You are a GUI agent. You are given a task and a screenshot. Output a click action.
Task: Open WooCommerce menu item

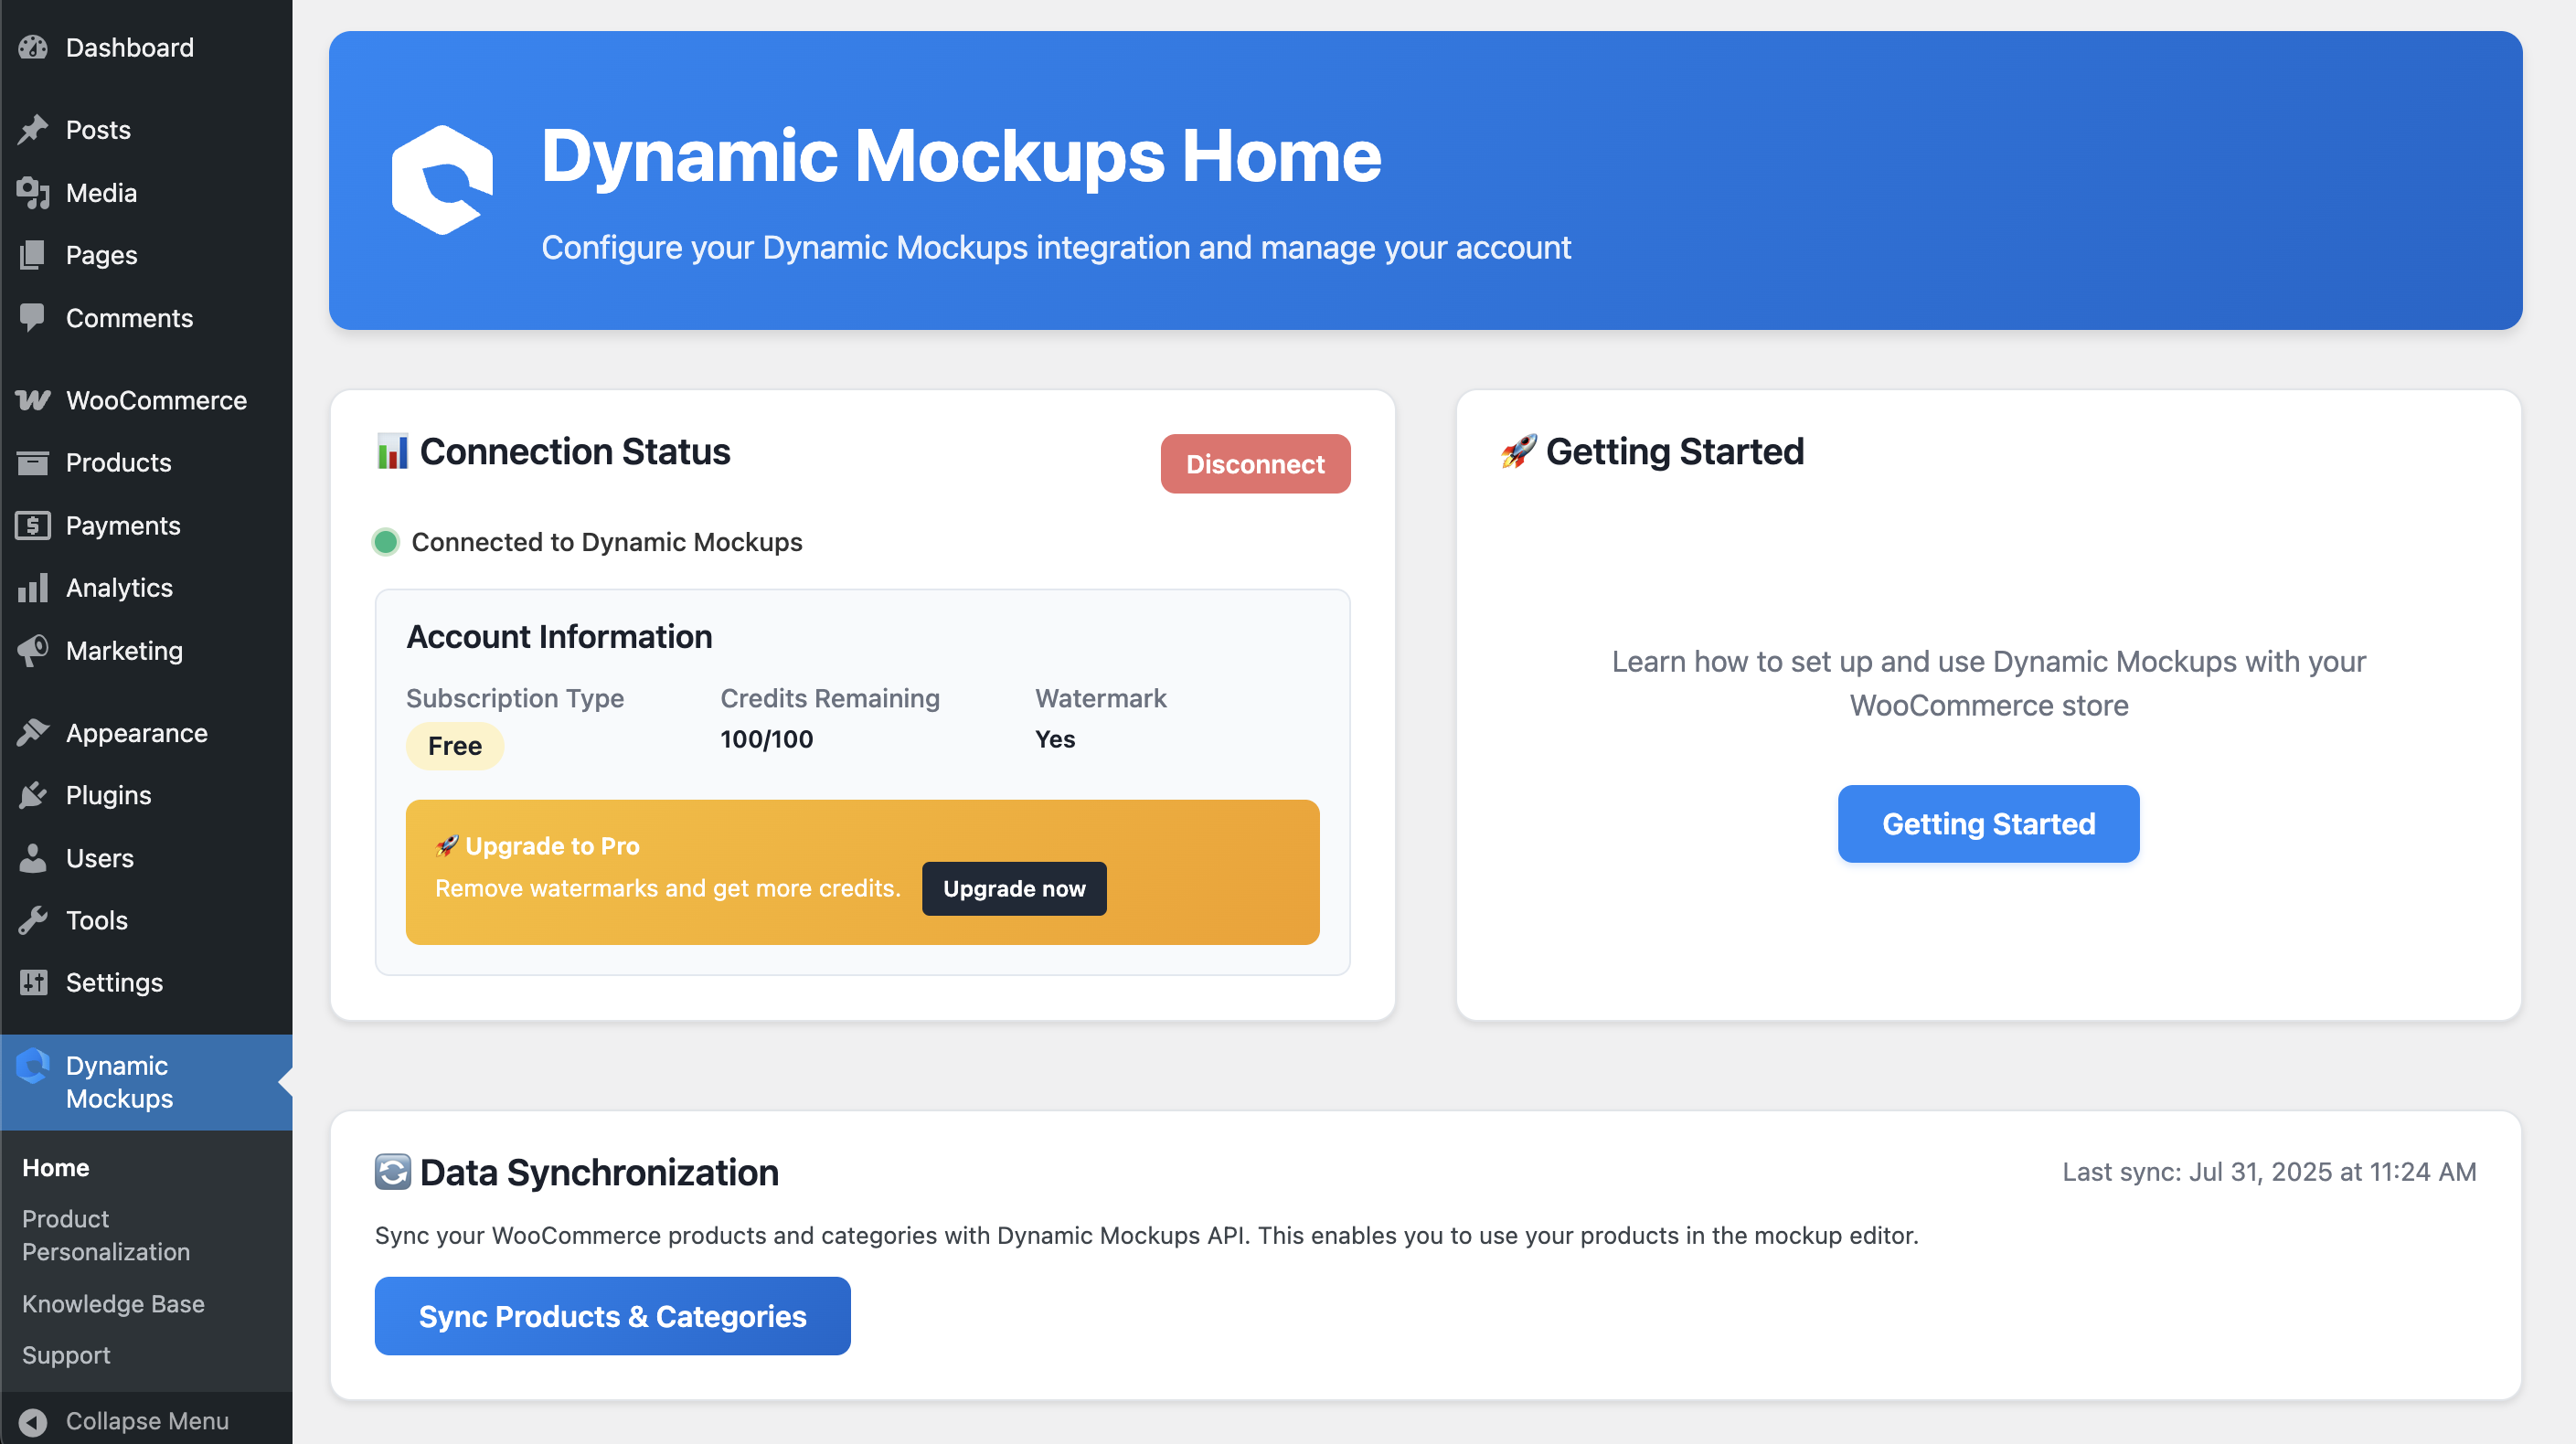[156, 400]
